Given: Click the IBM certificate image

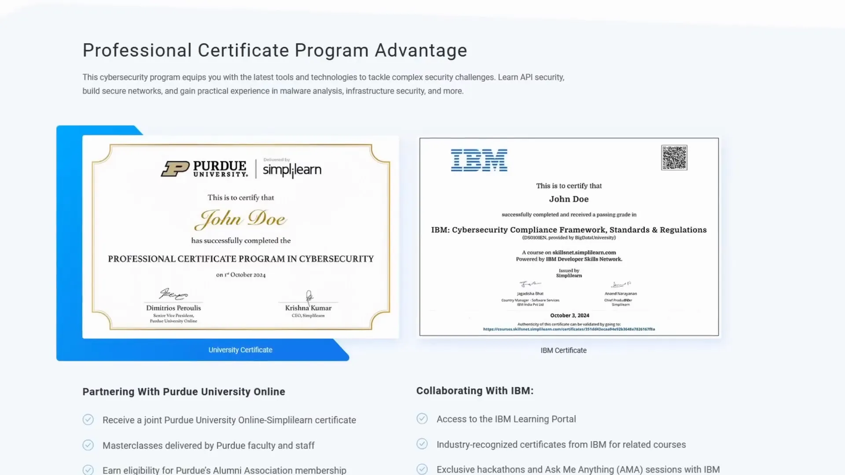Looking at the screenshot, I should tap(569, 237).
